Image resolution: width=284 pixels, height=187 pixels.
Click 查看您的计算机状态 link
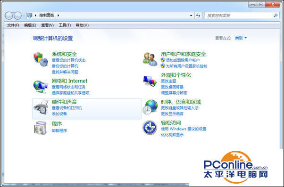(69, 60)
